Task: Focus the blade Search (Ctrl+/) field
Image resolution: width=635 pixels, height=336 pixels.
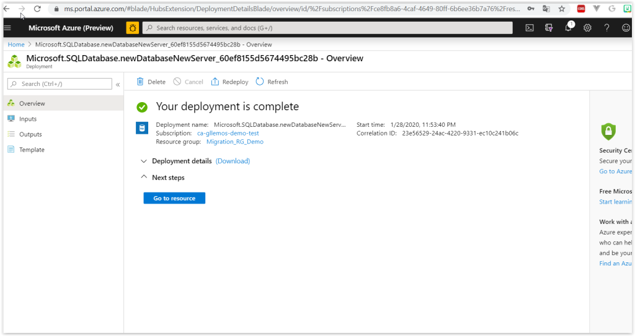Action: 60,84
